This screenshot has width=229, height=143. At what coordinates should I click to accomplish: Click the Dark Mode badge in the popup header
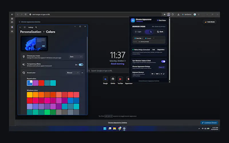tap(161, 20)
